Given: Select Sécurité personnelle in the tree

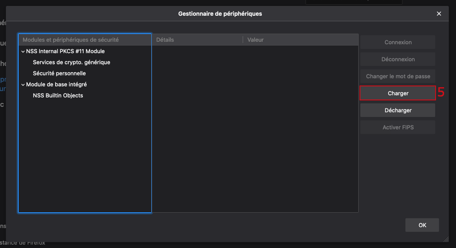Looking at the screenshot, I should pos(59,73).
